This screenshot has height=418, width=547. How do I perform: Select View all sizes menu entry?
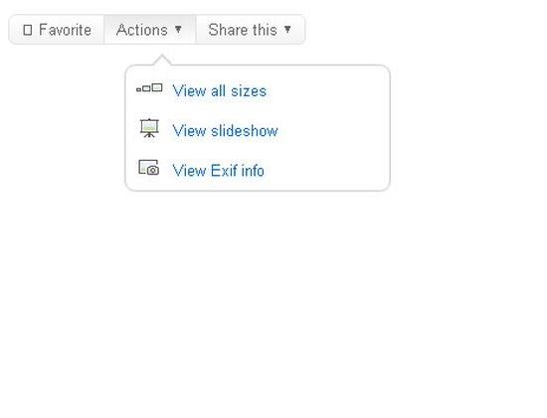coord(220,91)
